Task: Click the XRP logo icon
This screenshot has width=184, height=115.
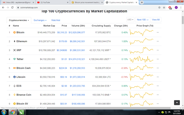Action: (14, 50)
